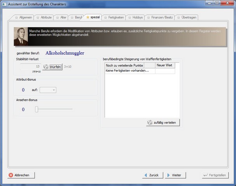Close the character wizard window
This screenshot has width=236, height=186.
coord(227,3)
